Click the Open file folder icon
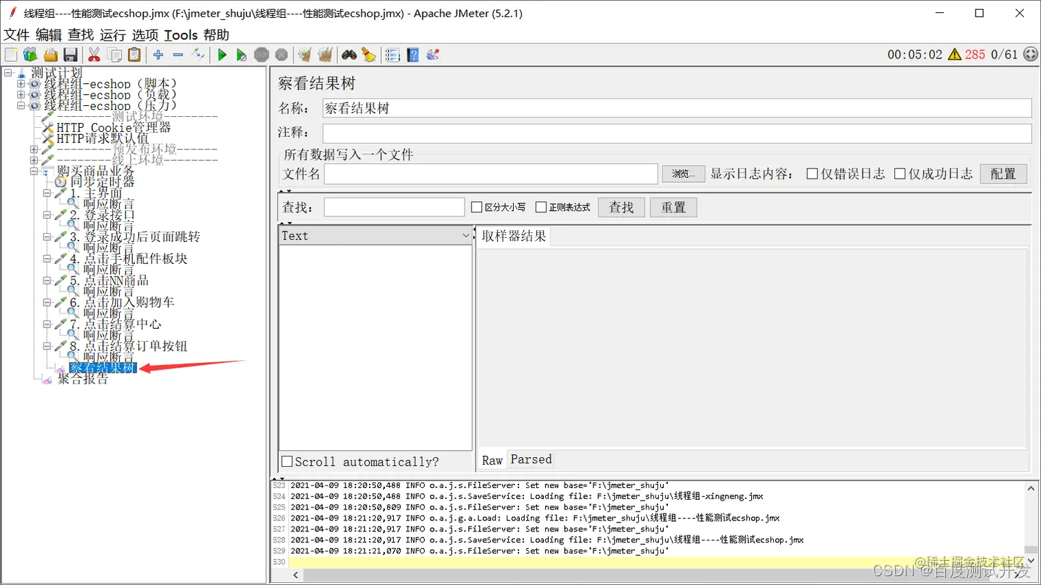This screenshot has height=585, width=1041. pos(51,54)
